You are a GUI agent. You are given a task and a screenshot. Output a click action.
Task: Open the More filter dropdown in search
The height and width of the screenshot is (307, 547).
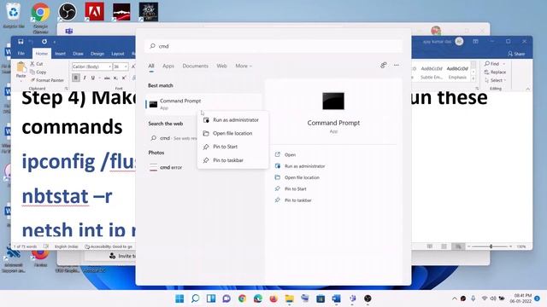(243, 66)
